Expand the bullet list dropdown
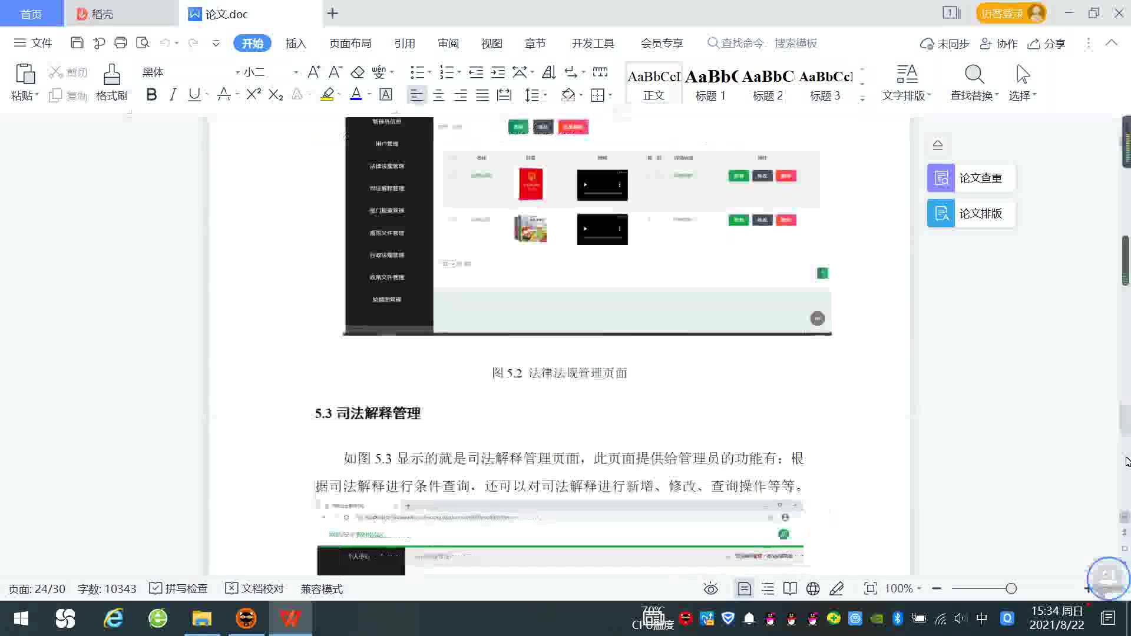Screen dimensions: 1131x636 point(429,72)
